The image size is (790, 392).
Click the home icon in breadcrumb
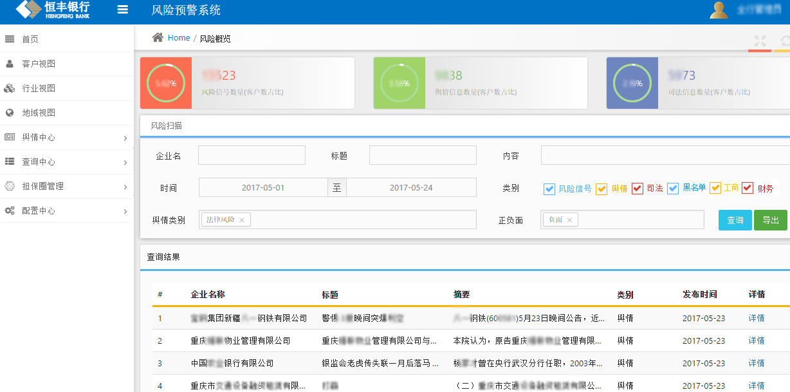pos(158,38)
